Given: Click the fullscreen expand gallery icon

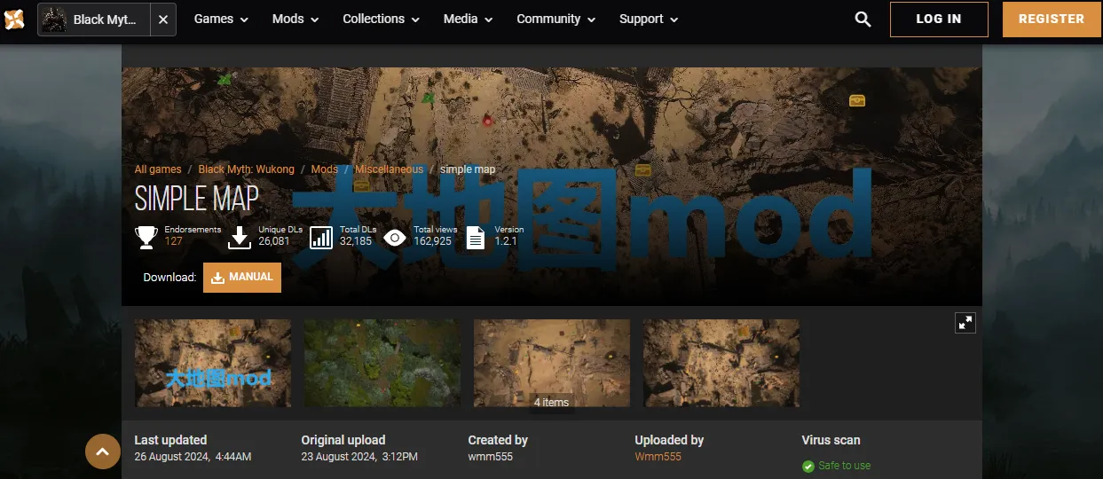Looking at the screenshot, I should (965, 323).
